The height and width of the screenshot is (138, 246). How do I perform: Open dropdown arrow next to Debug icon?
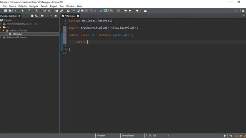coord(19,11)
